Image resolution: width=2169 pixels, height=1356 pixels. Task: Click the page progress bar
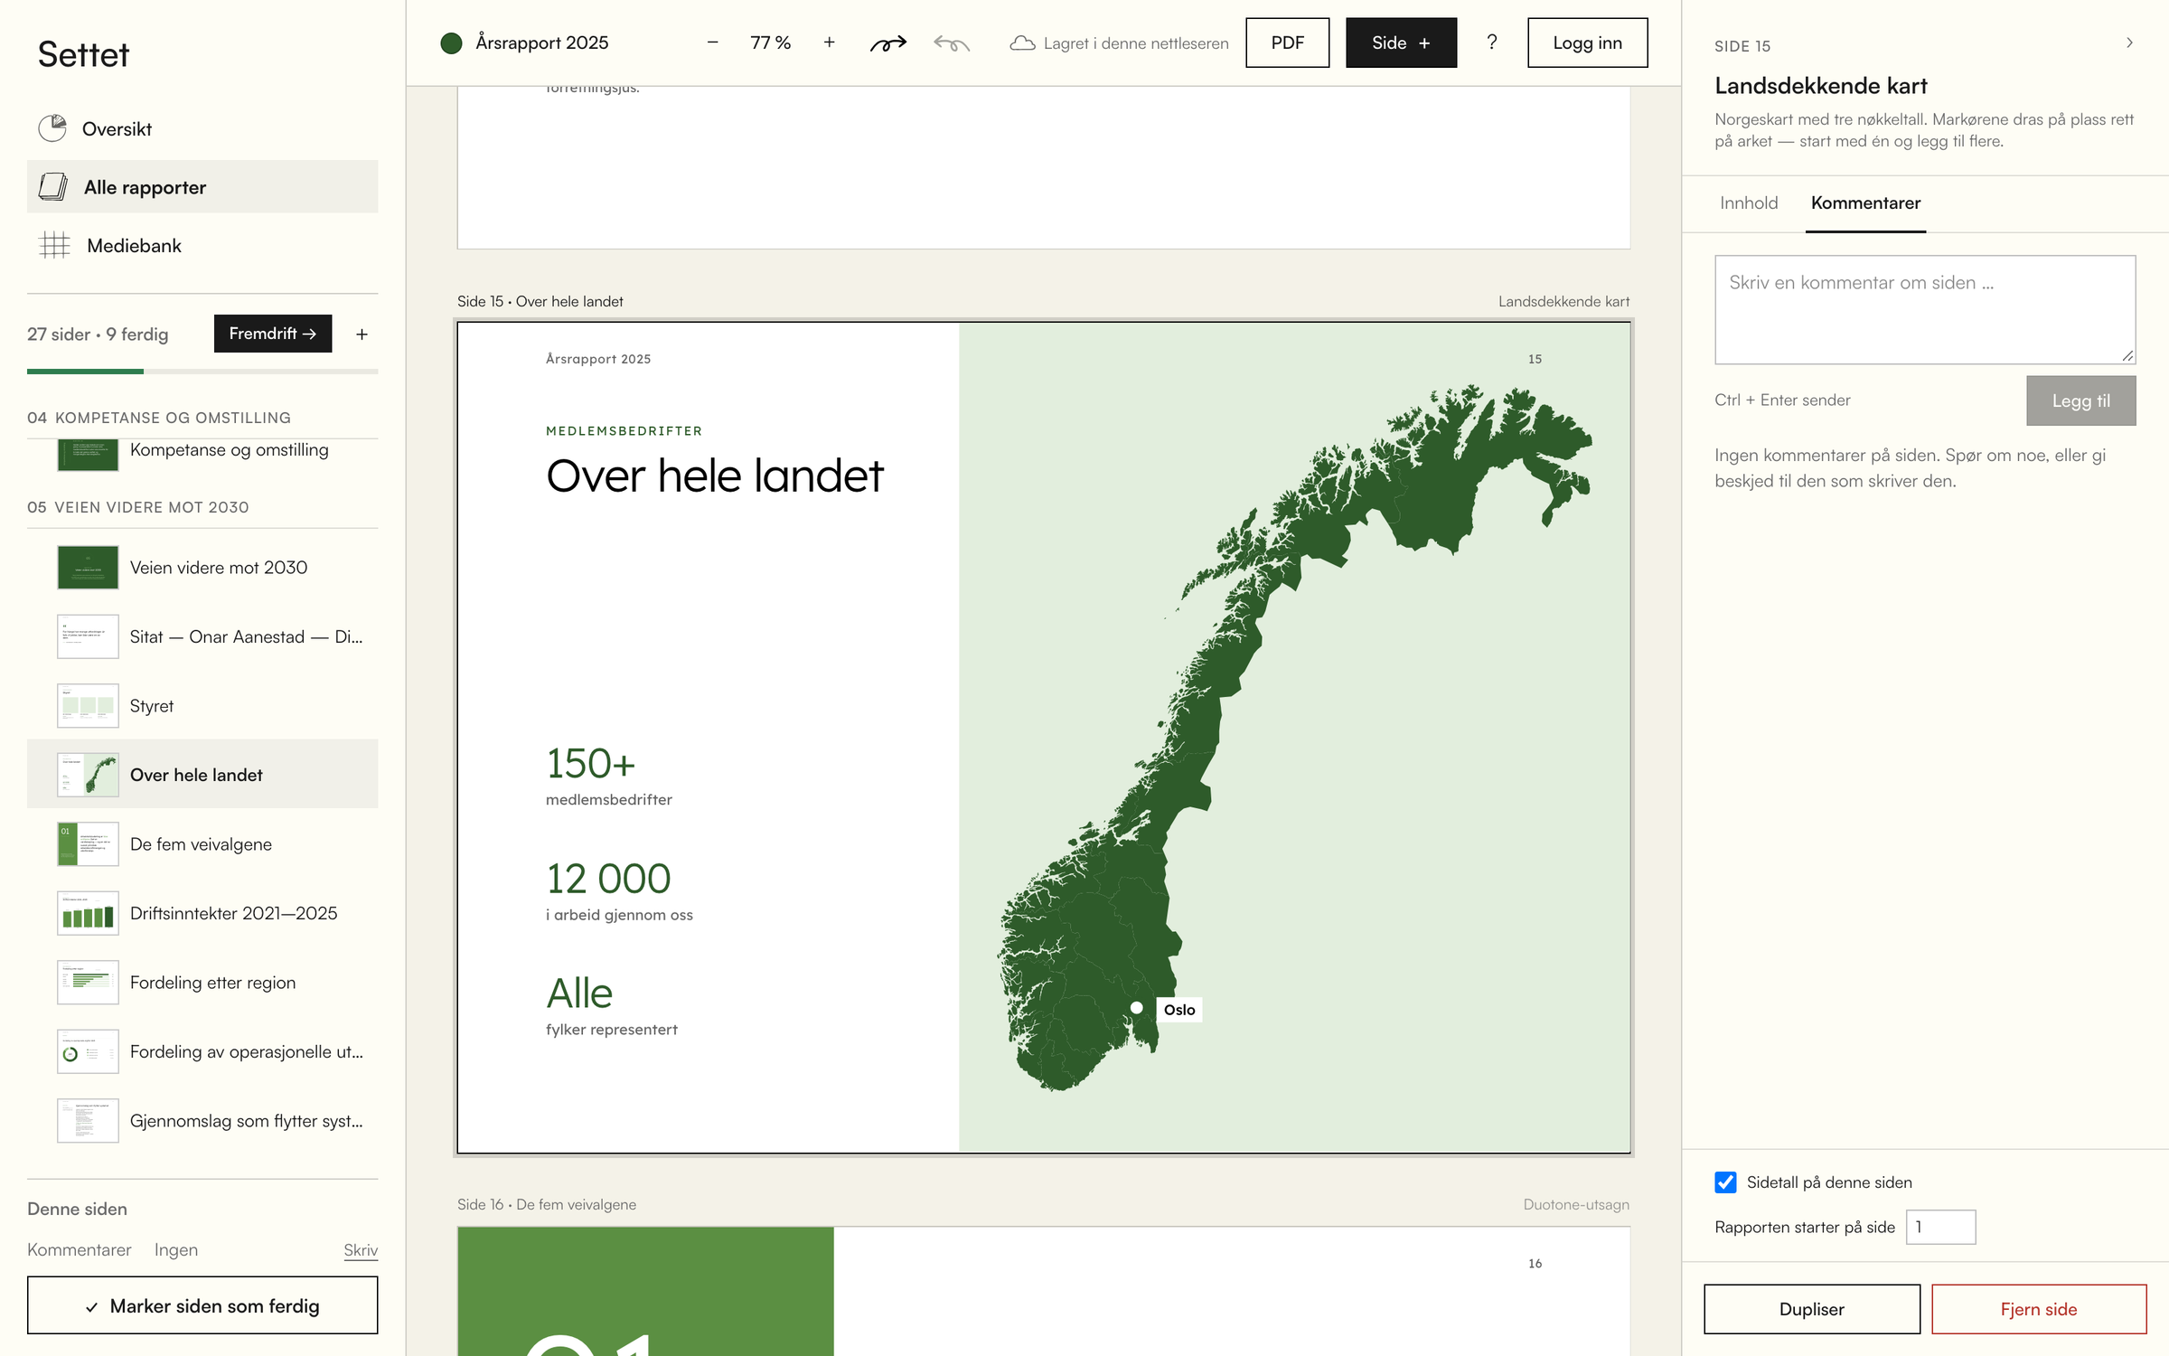coord(202,371)
